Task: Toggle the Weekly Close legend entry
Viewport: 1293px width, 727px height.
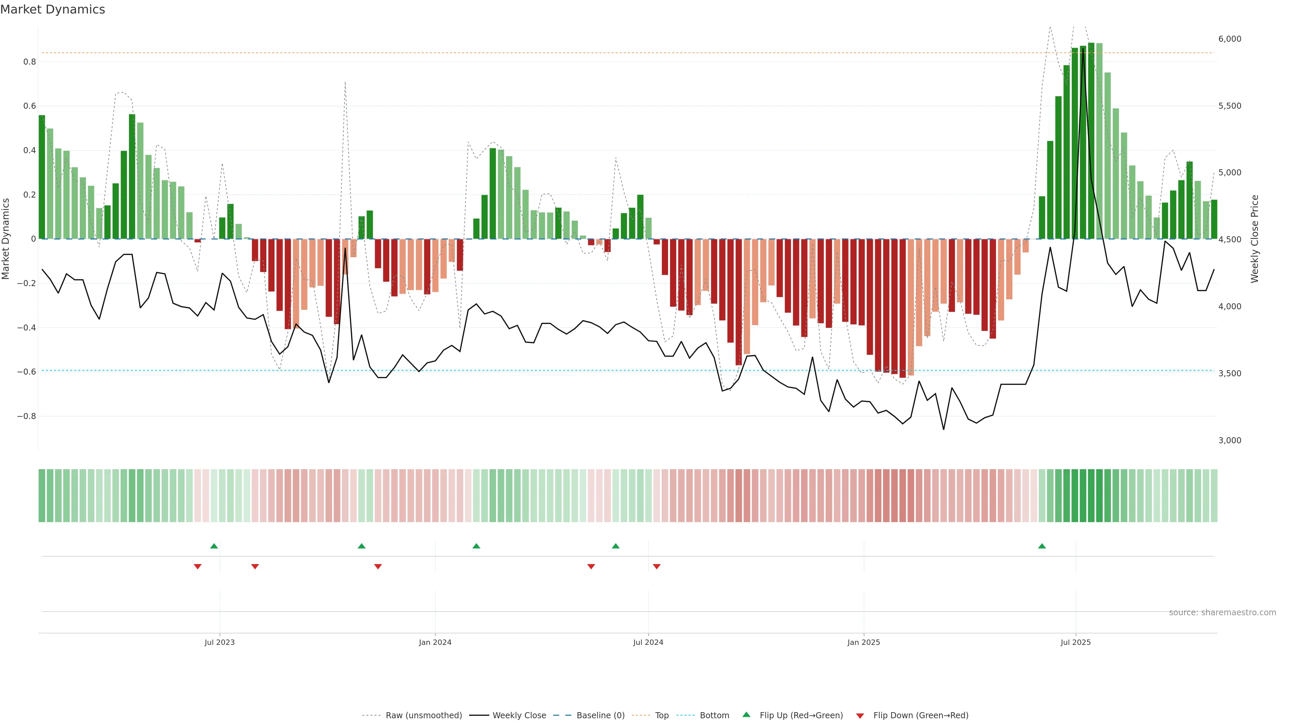Action: coord(519,716)
